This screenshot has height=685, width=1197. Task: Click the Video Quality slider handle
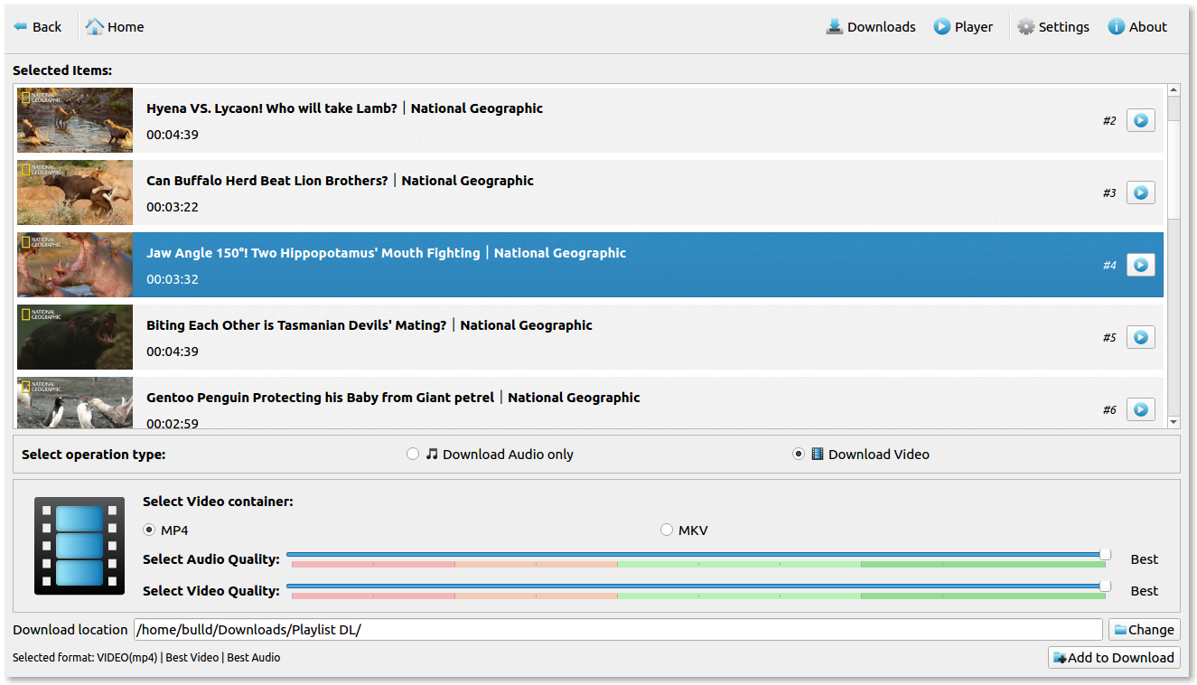pos(1105,586)
